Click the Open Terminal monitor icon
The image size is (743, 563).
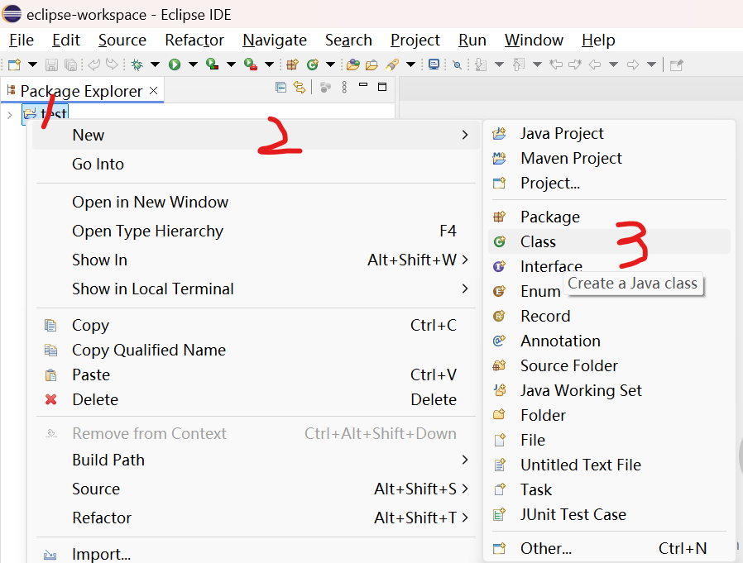(x=434, y=64)
